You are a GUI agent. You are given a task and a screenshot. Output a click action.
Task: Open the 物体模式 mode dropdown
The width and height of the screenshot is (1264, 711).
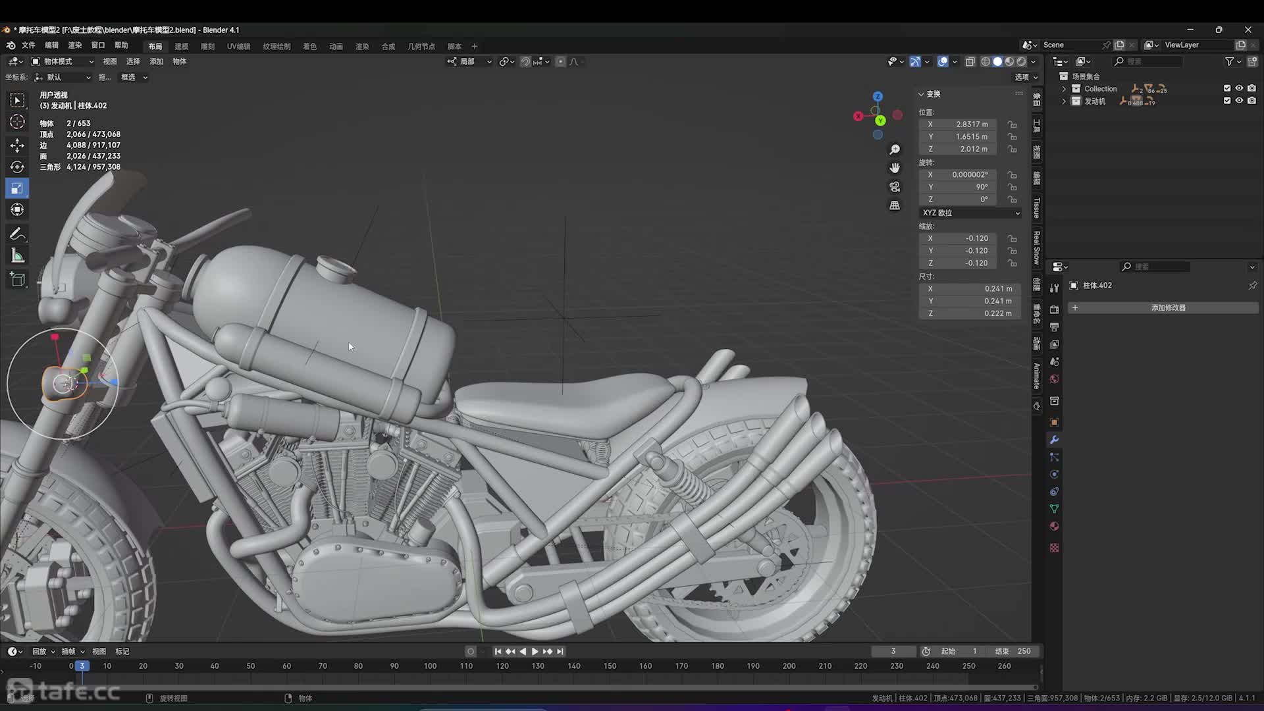pos(63,61)
